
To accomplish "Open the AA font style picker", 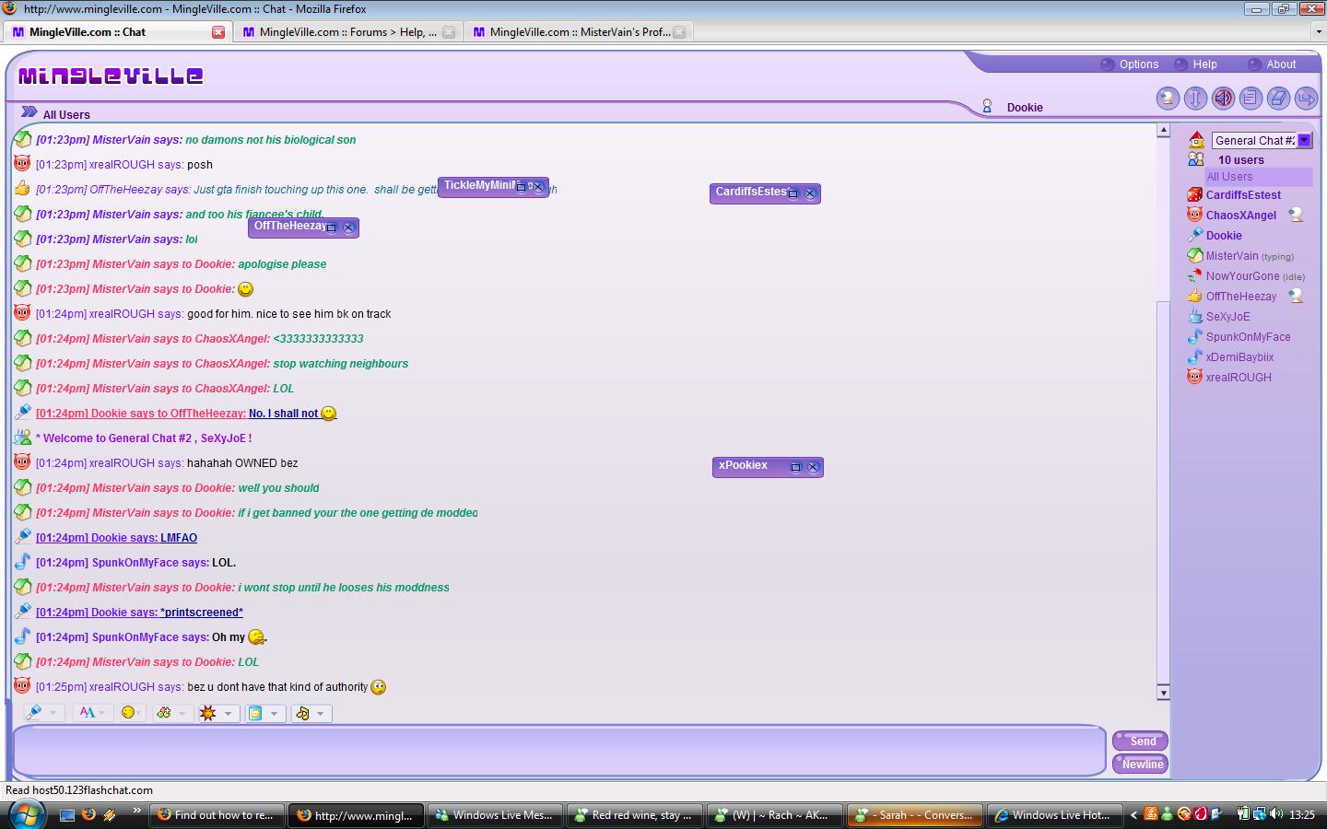I will tap(88, 713).
